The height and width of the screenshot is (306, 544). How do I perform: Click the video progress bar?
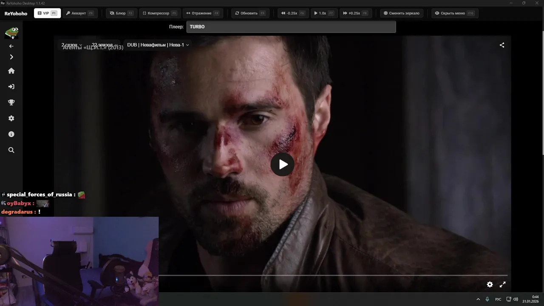(333, 275)
